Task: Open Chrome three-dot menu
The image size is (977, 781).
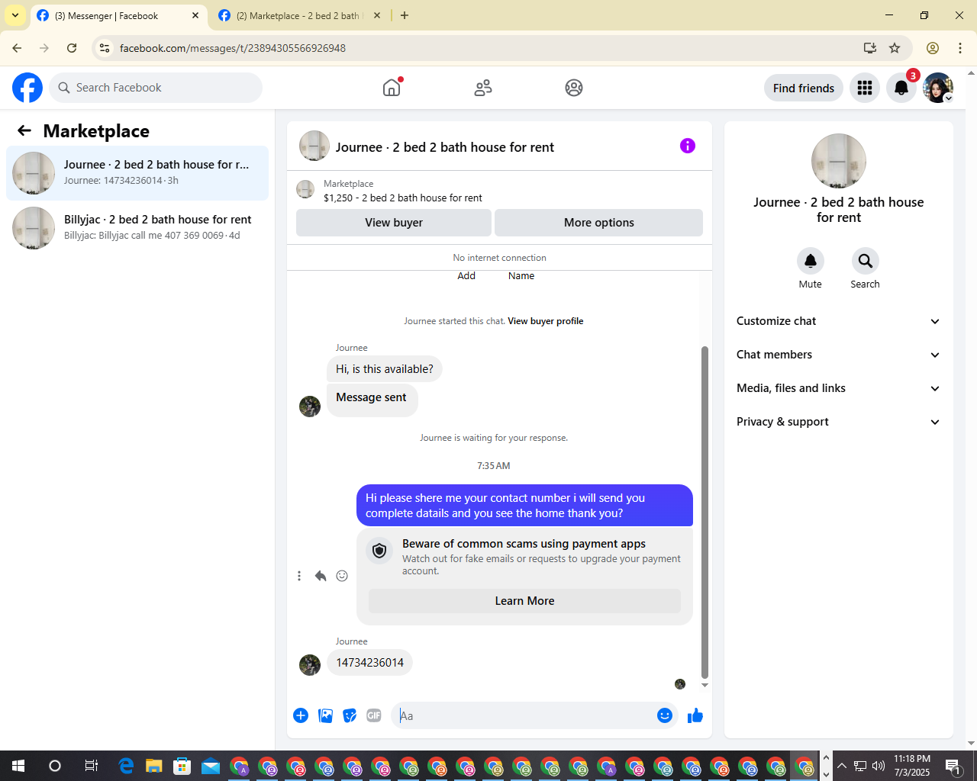Action: coord(960,48)
